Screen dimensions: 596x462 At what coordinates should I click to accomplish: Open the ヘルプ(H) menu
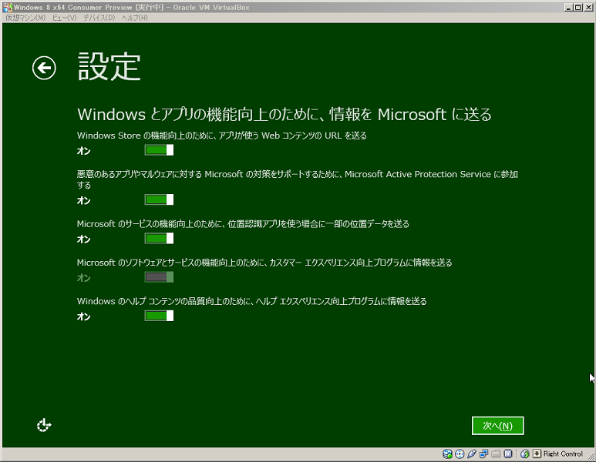click(x=134, y=18)
